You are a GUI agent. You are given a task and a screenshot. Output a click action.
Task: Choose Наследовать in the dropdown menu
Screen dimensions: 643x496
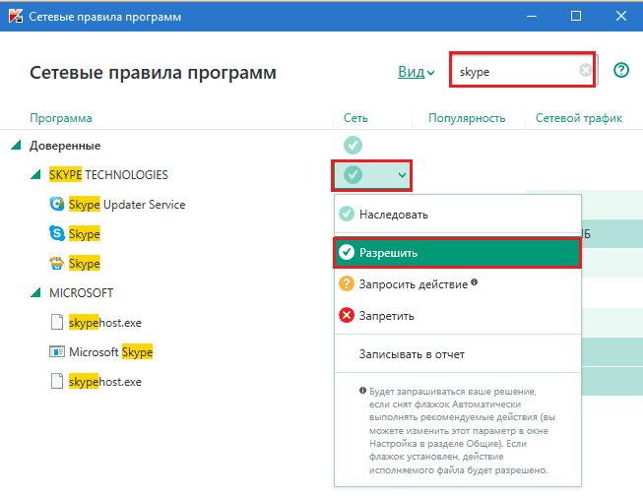(458, 215)
